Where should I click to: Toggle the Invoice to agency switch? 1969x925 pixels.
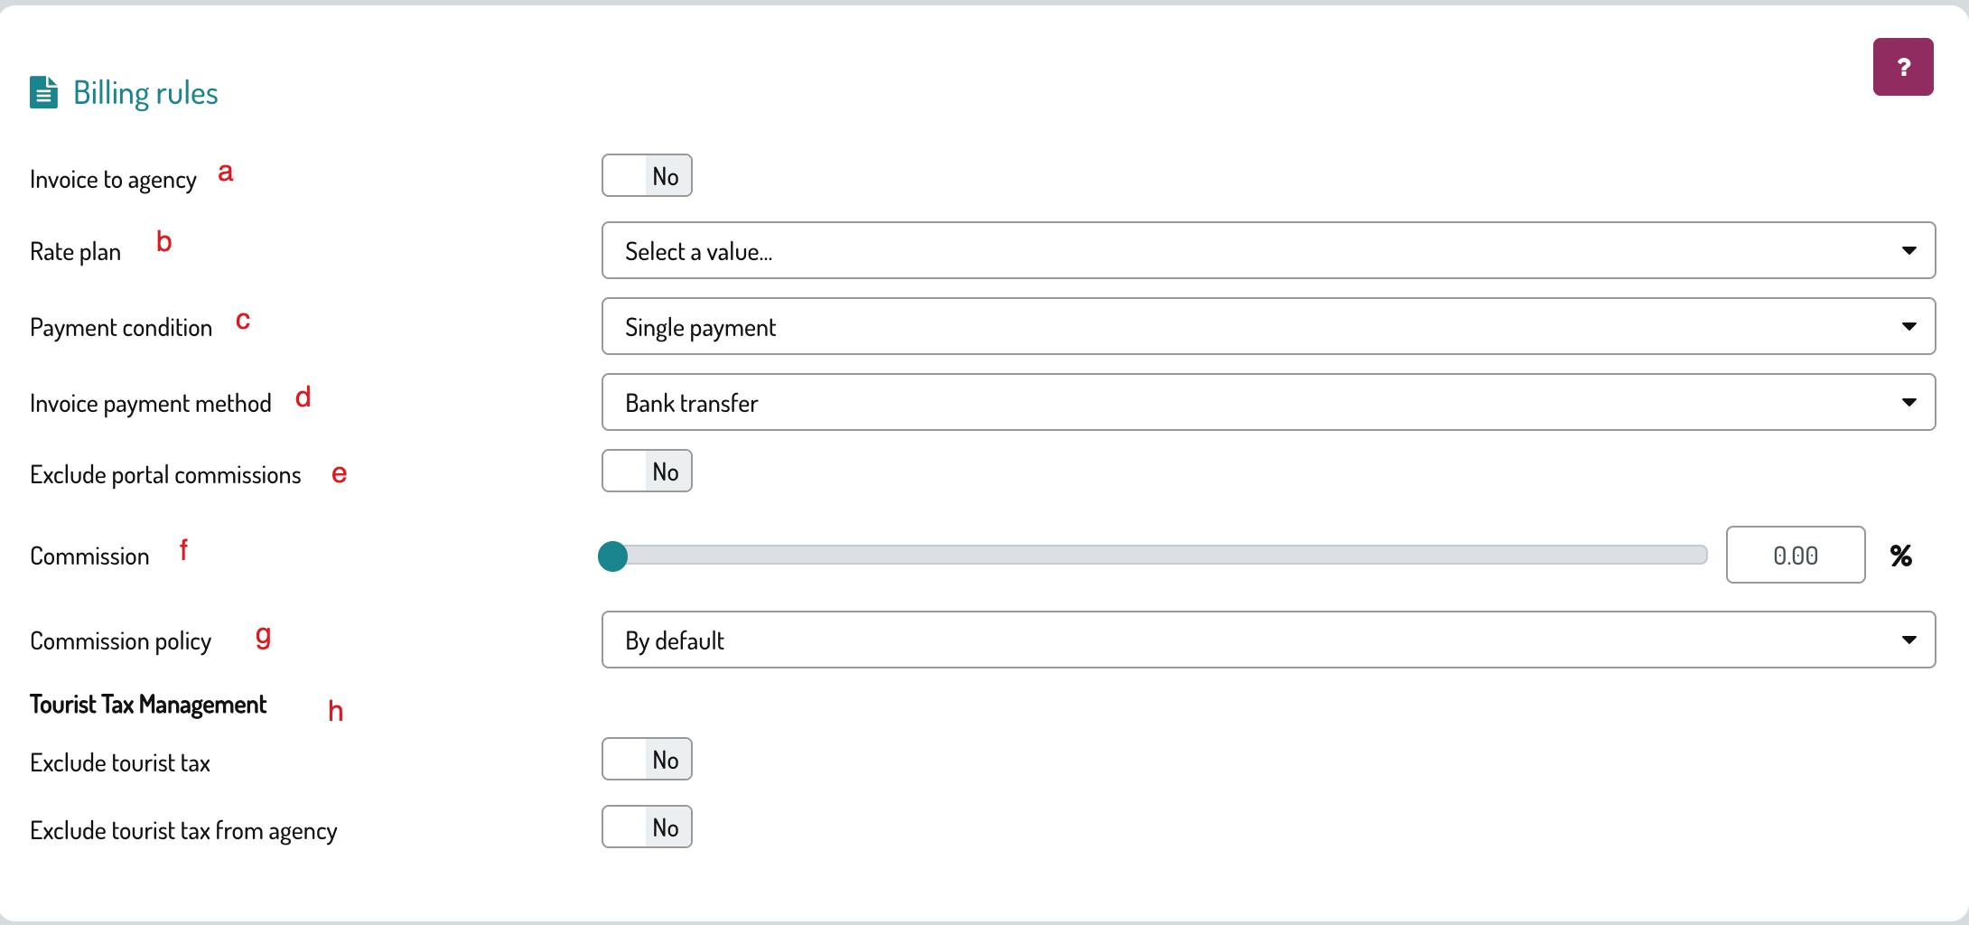point(647,175)
